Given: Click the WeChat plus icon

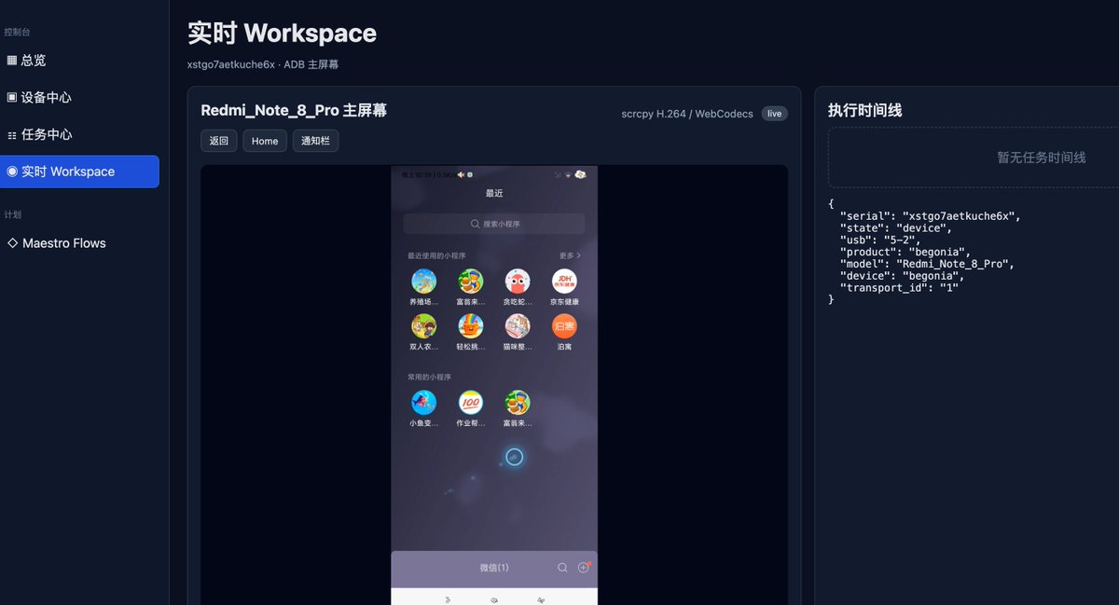Looking at the screenshot, I should [x=584, y=568].
